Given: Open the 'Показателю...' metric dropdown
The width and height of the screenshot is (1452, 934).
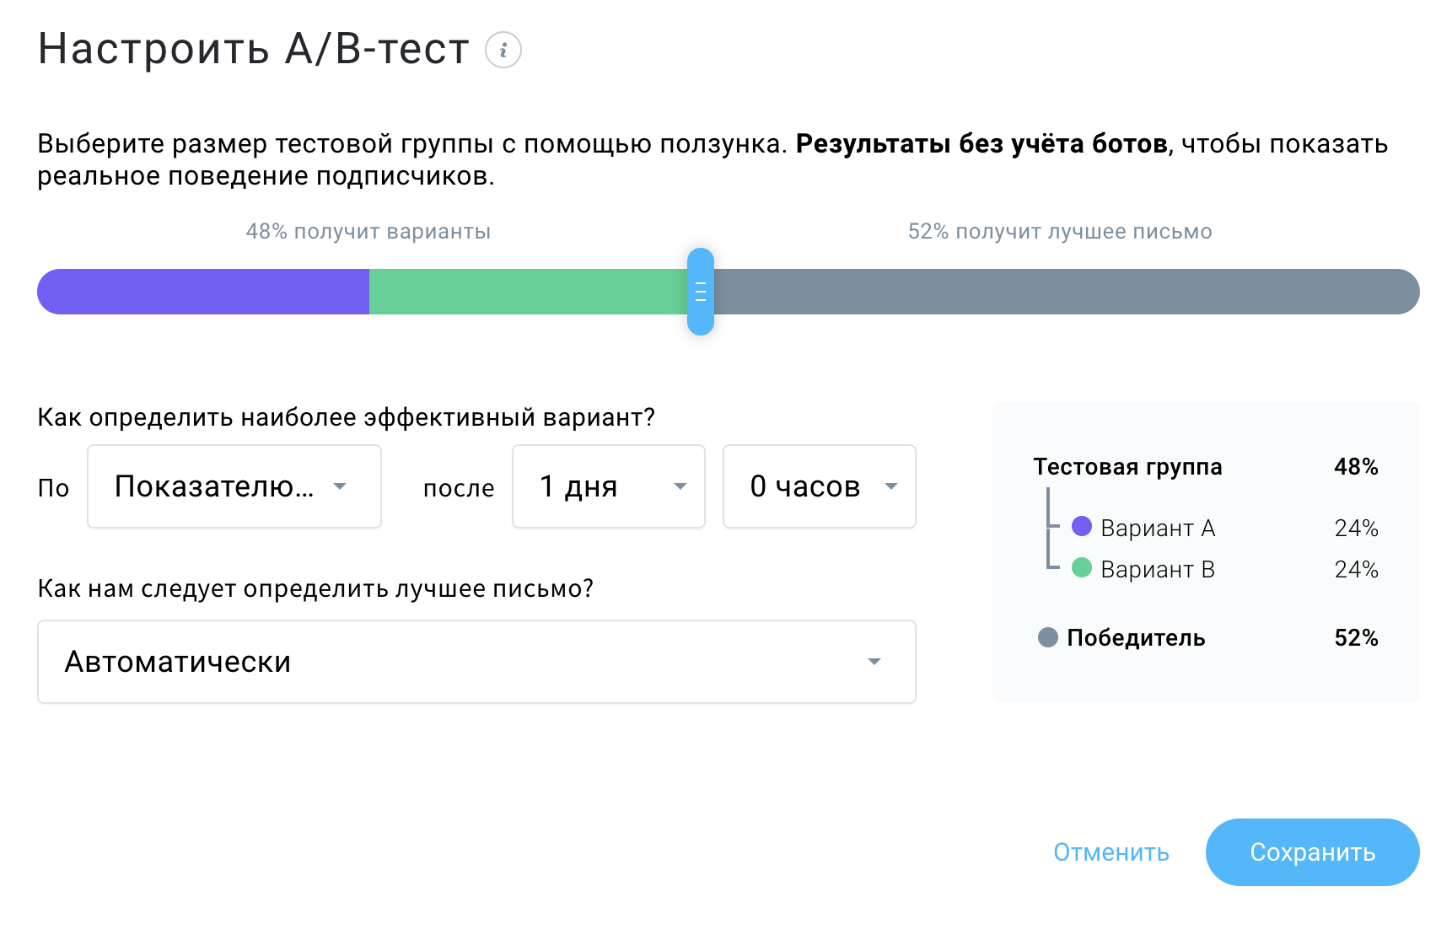Looking at the screenshot, I should [x=234, y=486].
